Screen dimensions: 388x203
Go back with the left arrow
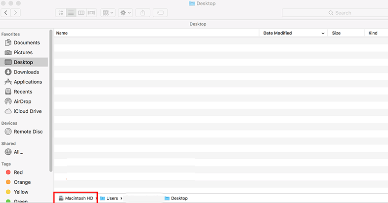(6, 13)
